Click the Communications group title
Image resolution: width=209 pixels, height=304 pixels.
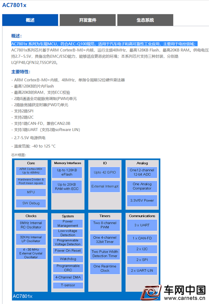(142, 216)
